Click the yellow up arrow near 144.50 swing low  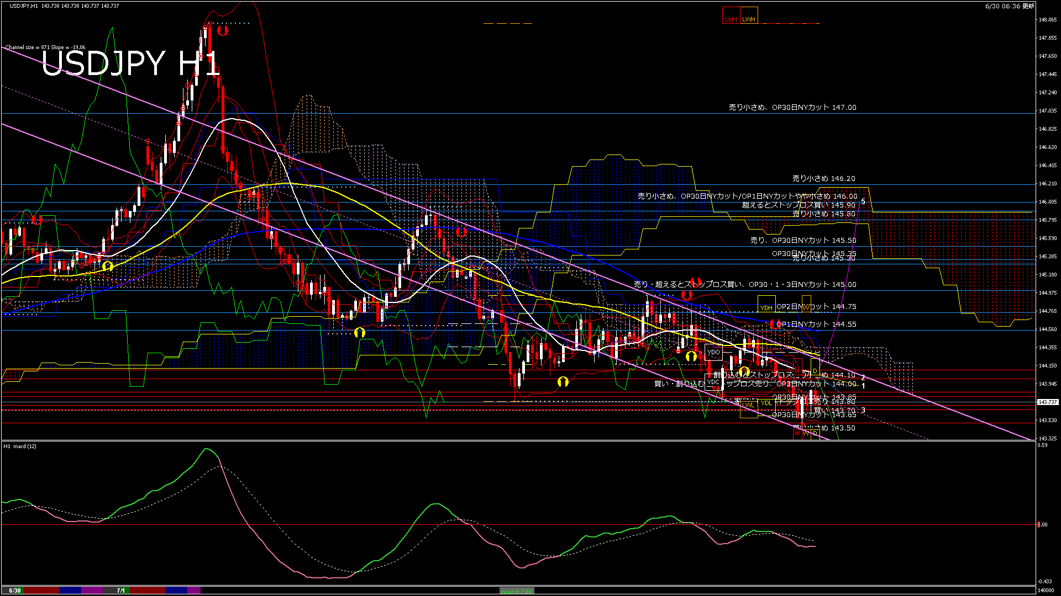[360, 332]
